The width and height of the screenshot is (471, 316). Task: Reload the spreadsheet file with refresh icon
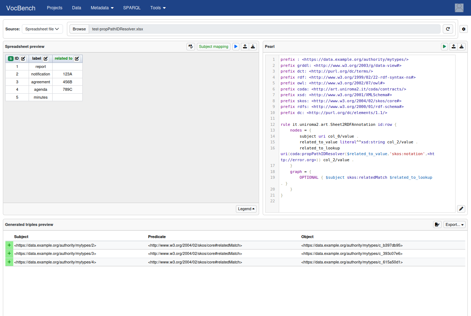coord(448,29)
